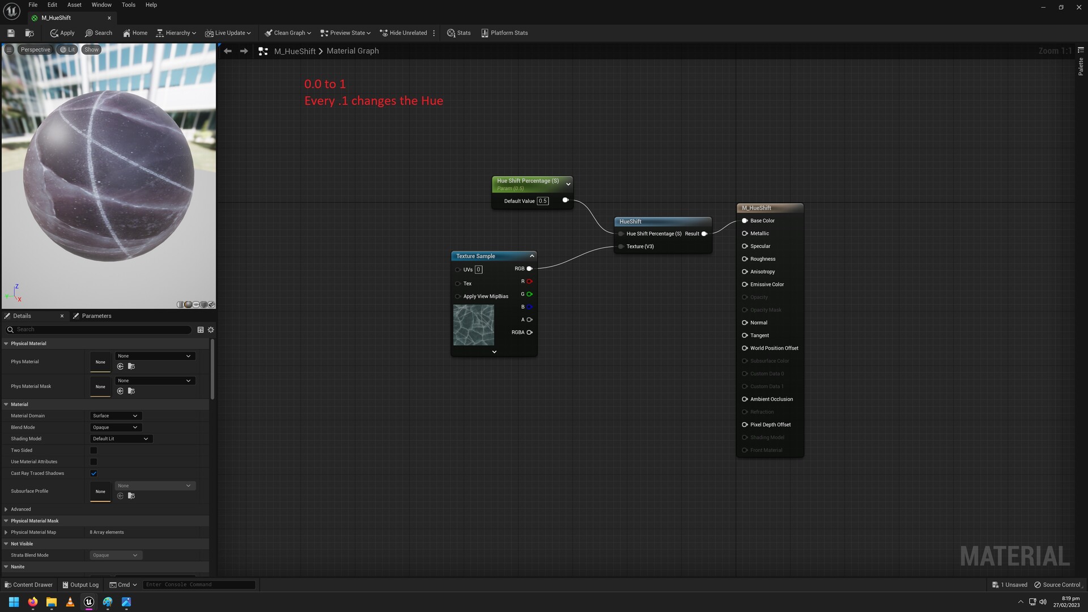Collapse the Texture Sample node header
This screenshot has width=1088, height=612.
pyautogui.click(x=531, y=256)
